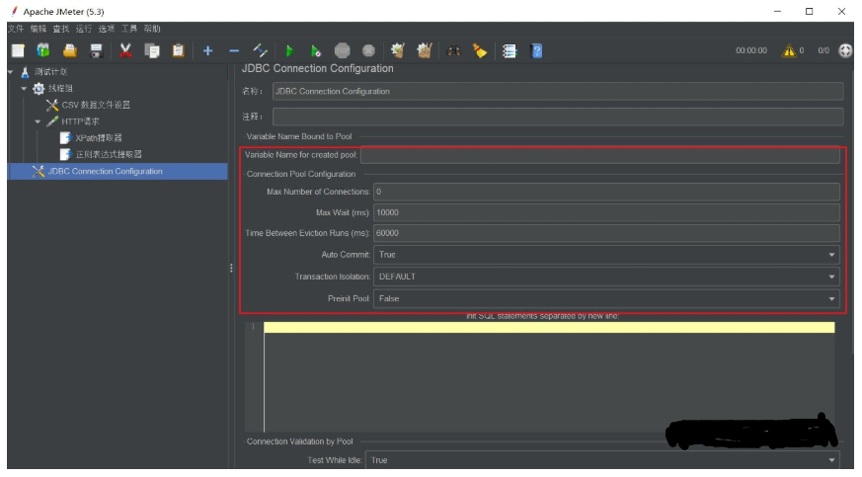Open the 选项 menu

tap(106, 29)
